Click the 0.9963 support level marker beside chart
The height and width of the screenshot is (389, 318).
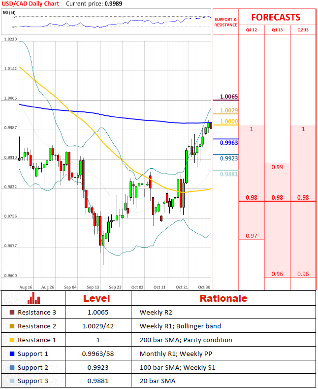pos(229,142)
